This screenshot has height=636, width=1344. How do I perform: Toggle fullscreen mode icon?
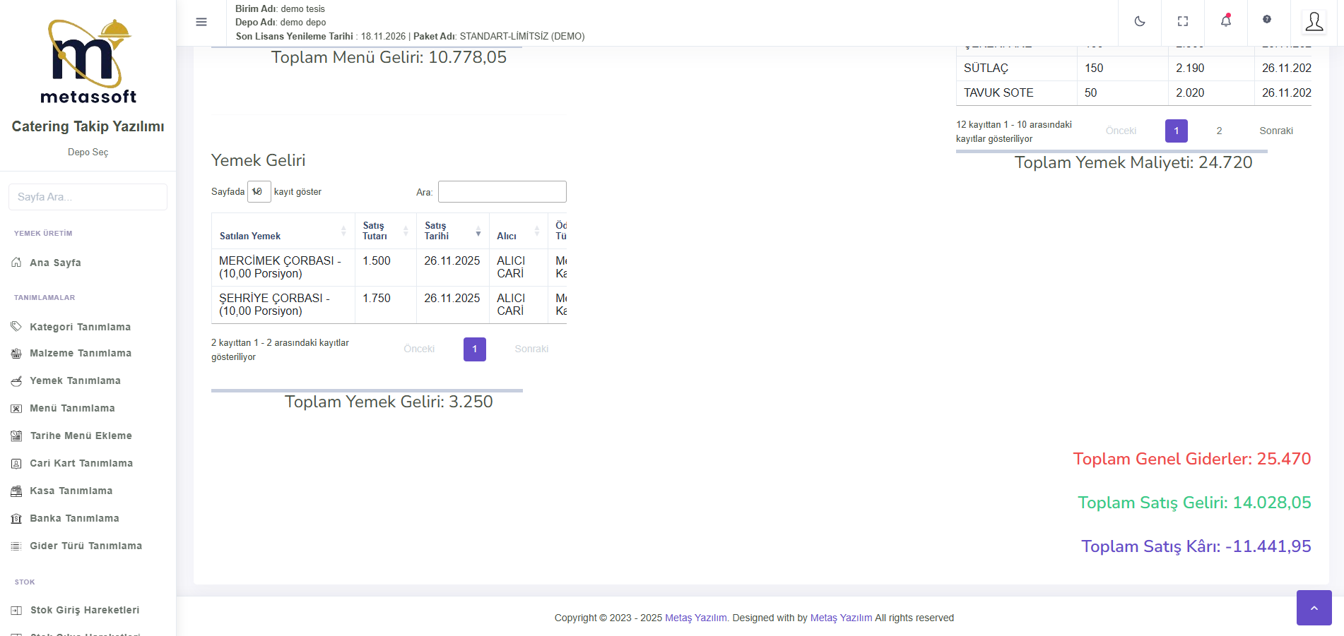pos(1183,21)
